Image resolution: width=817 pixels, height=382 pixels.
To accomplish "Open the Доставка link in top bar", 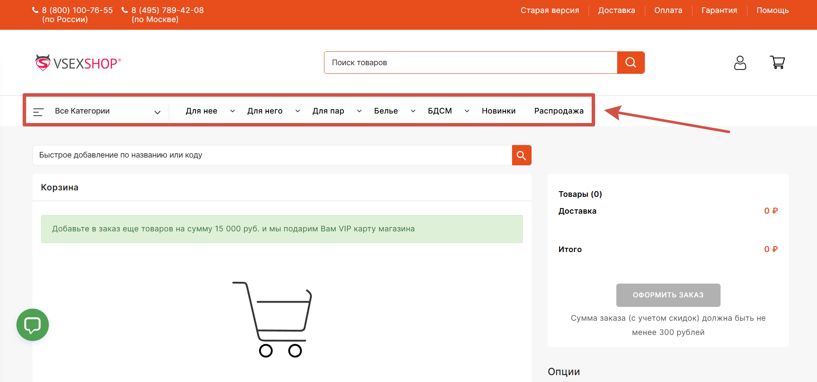I will pos(617,10).
